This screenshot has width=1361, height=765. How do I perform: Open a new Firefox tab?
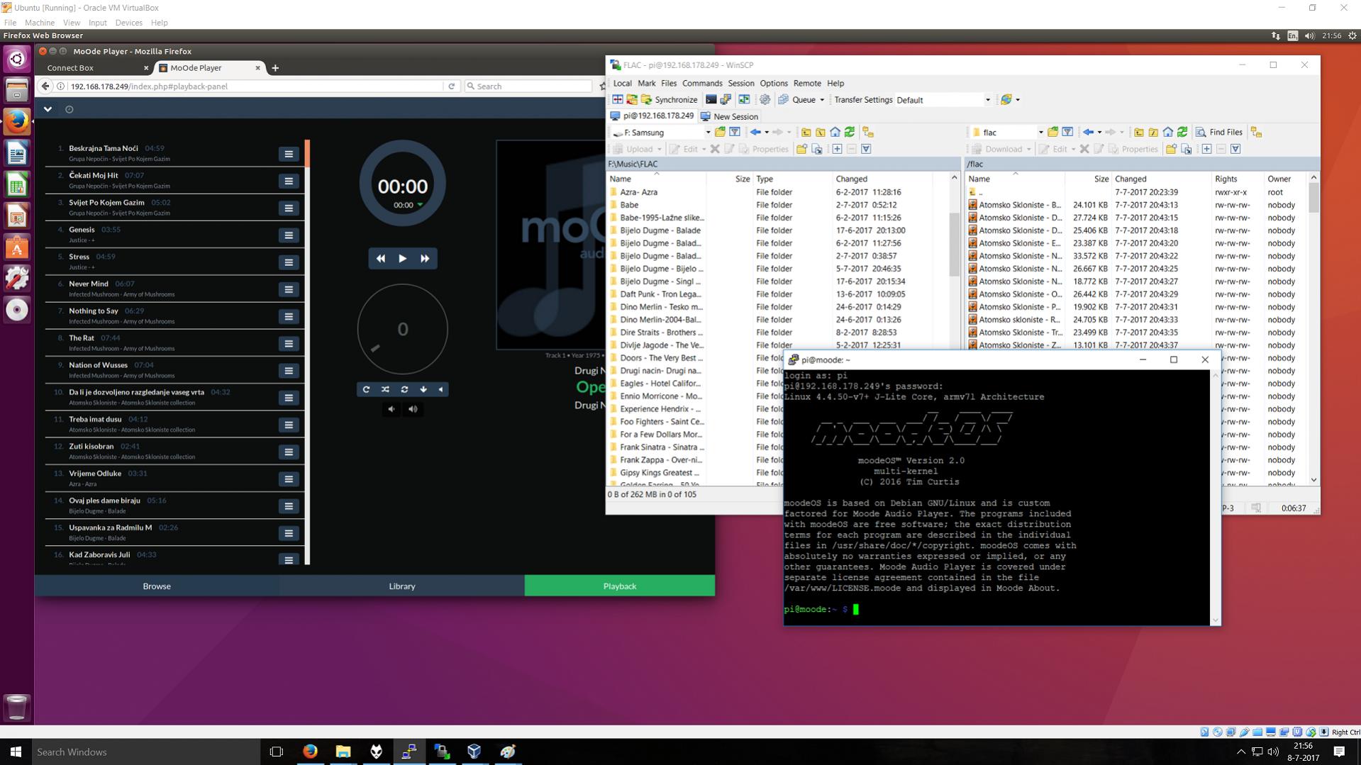tap(275, 68)
